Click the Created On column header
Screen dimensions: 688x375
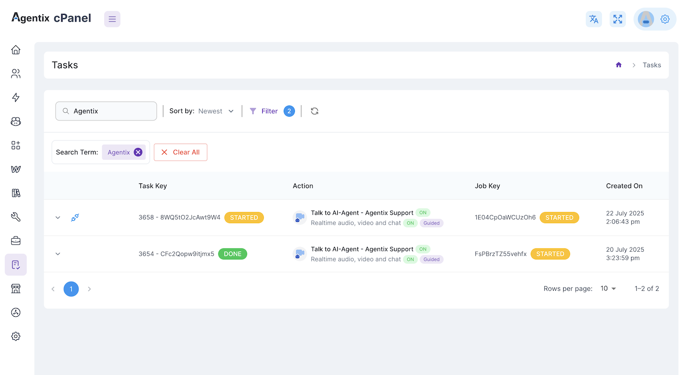624,186
